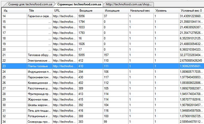Click the Ид cell '20'
Image resolution: width=204 pixels, height=124 pixels.
point(14,49)
